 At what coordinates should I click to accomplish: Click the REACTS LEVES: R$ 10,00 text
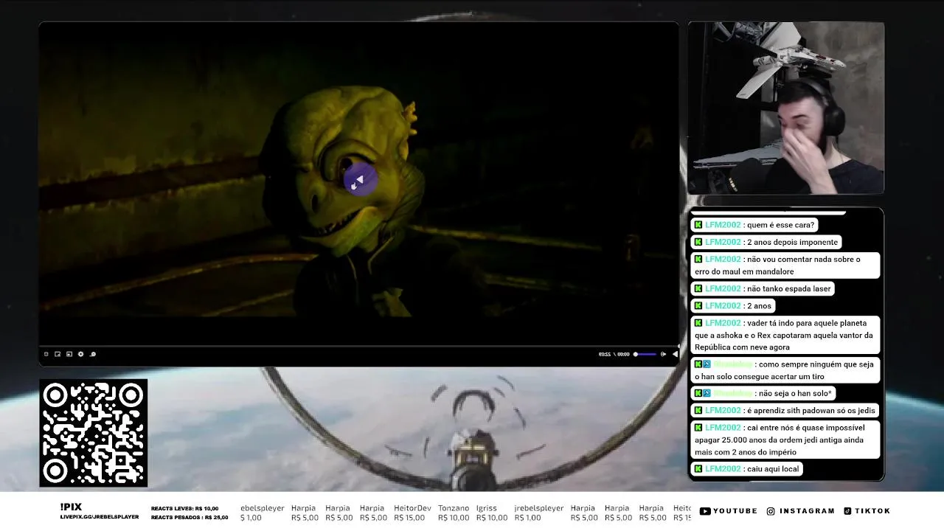pos(184,508)
